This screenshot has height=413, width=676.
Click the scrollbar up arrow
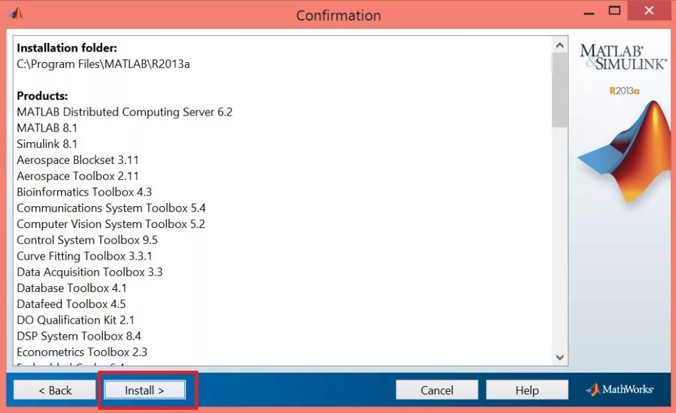(560, 45)
